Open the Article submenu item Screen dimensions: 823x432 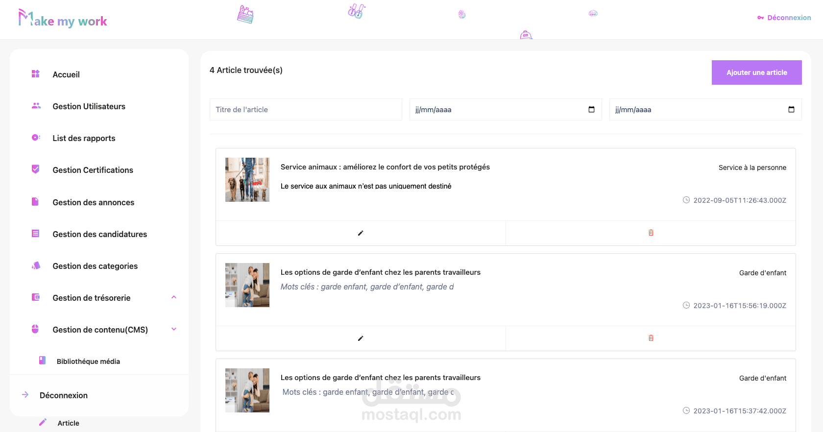coord(68,423)
